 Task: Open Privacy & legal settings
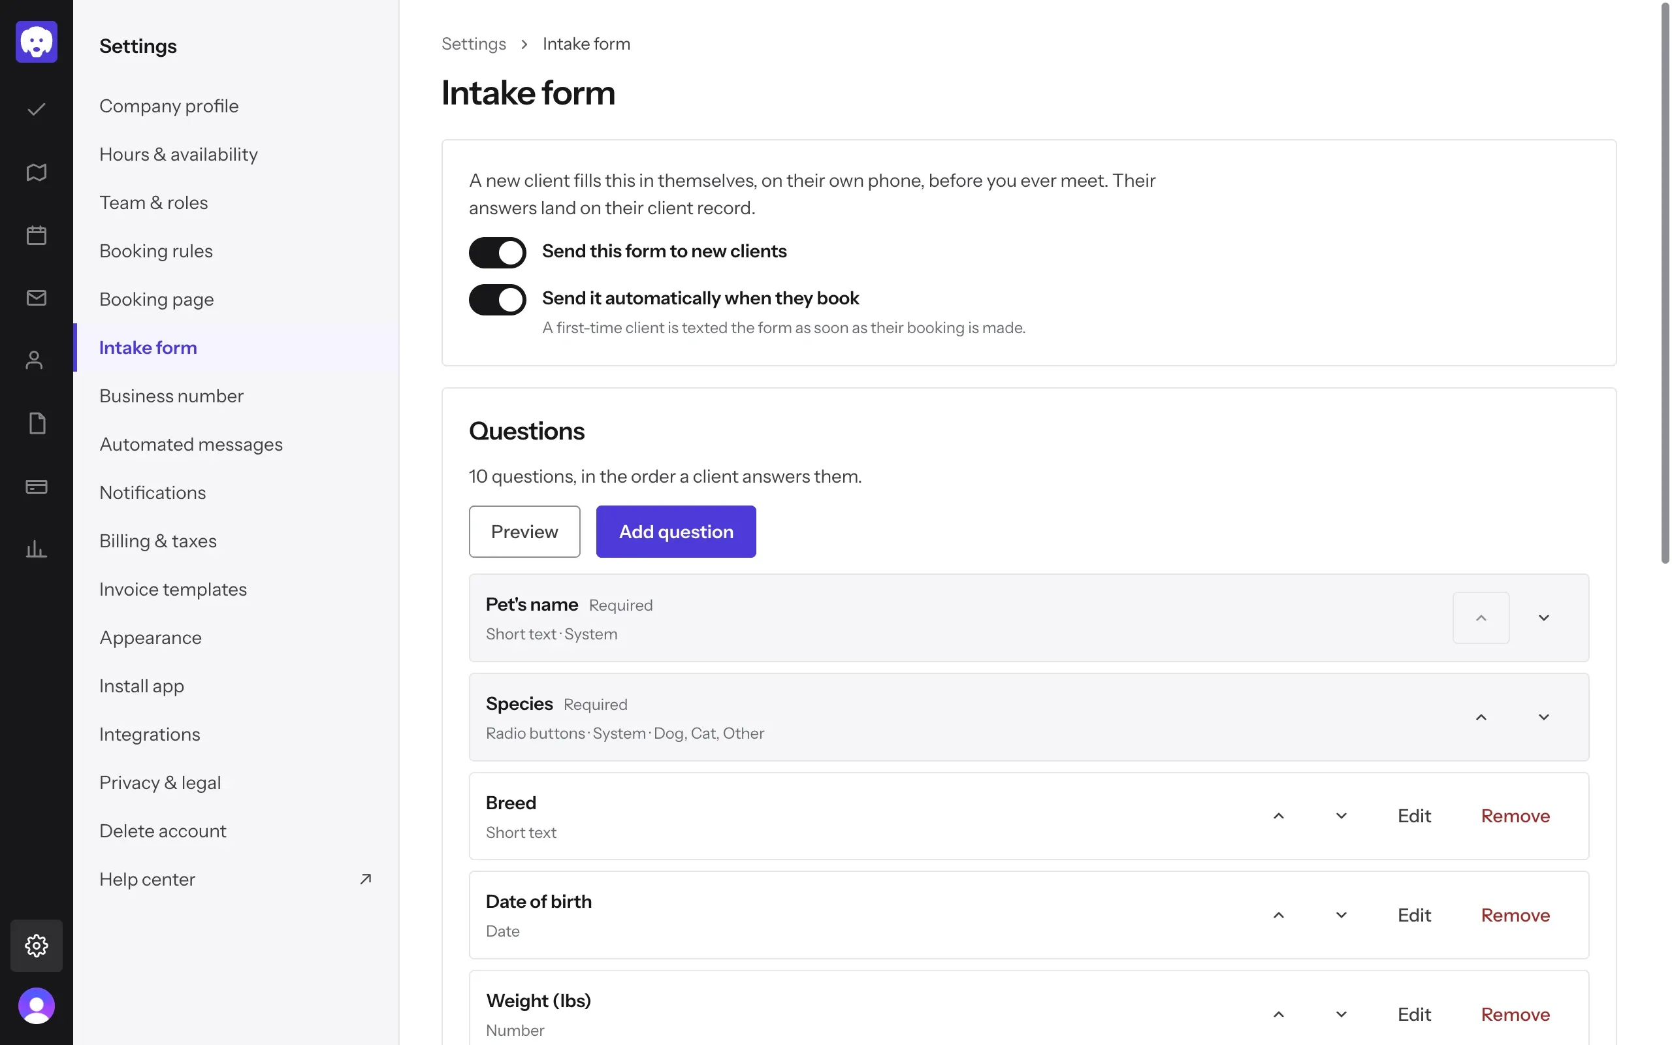(x=236, y=782)
